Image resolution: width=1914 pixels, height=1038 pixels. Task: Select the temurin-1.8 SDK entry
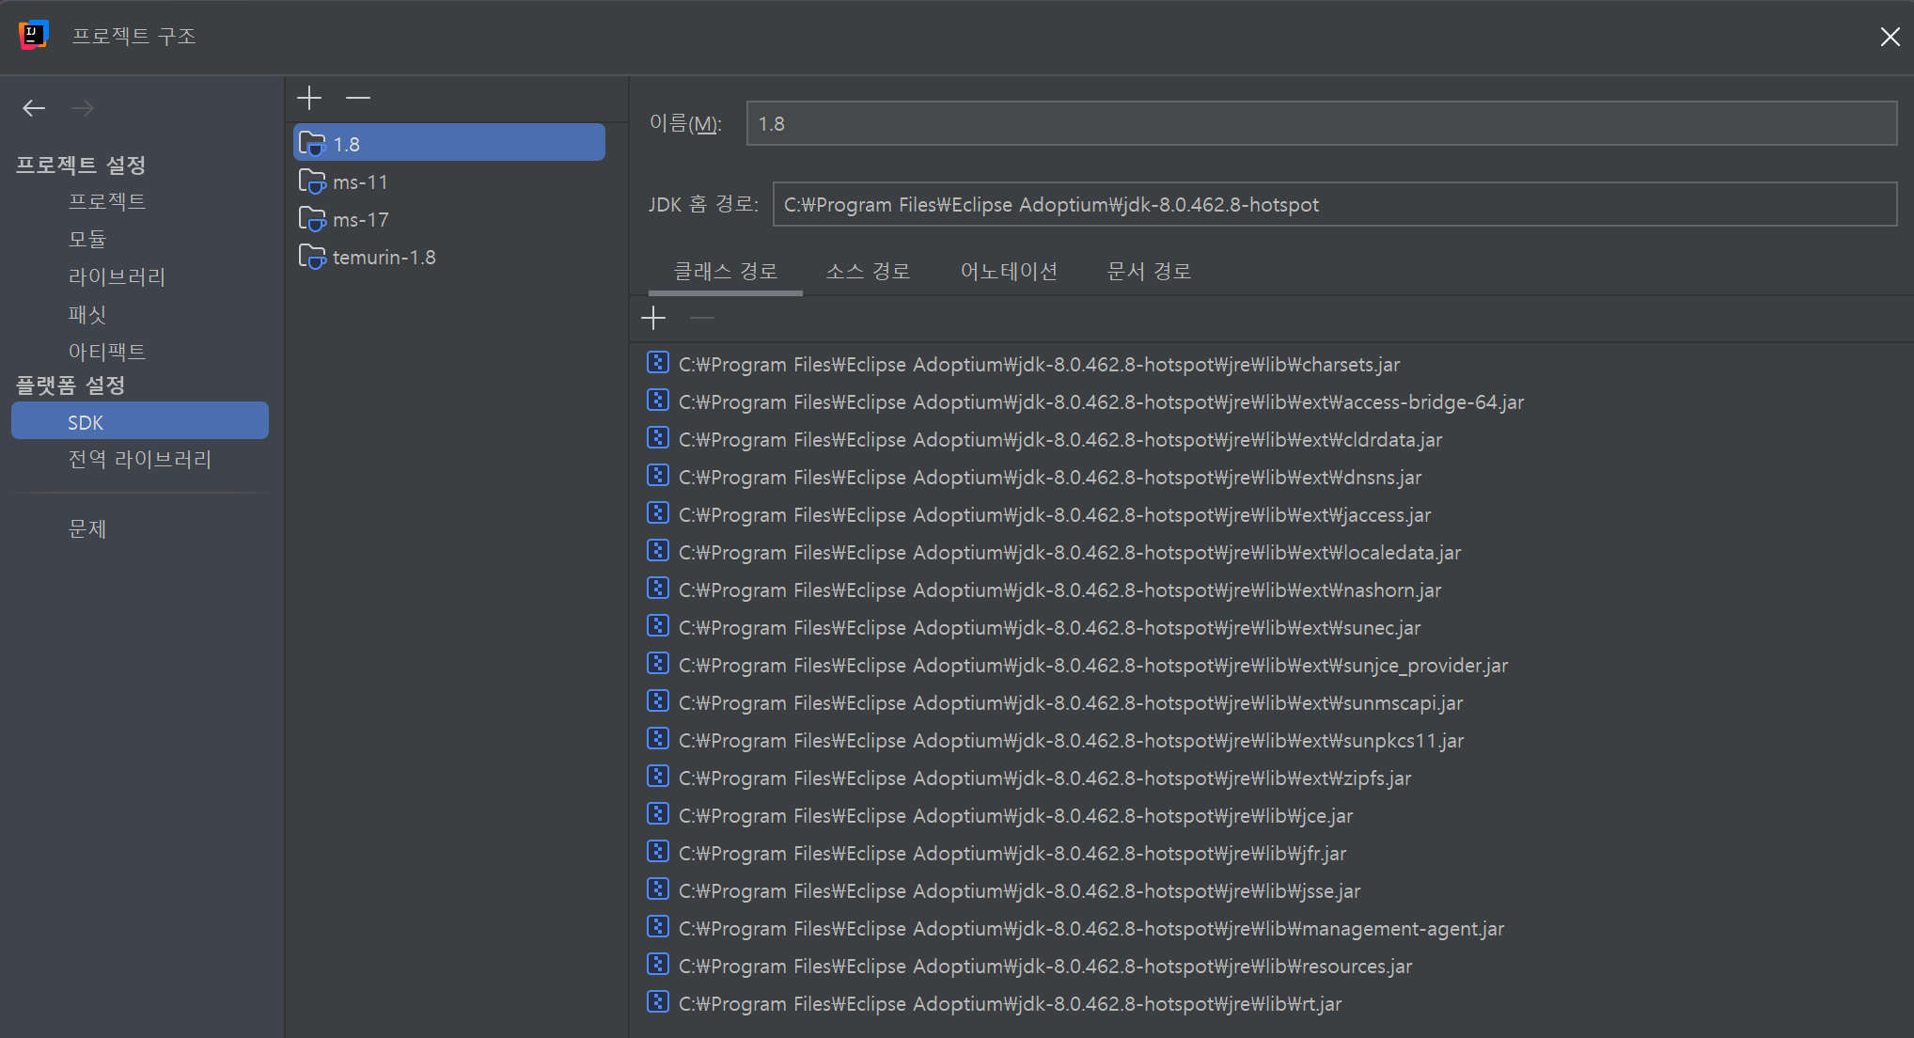coord(385,257)
